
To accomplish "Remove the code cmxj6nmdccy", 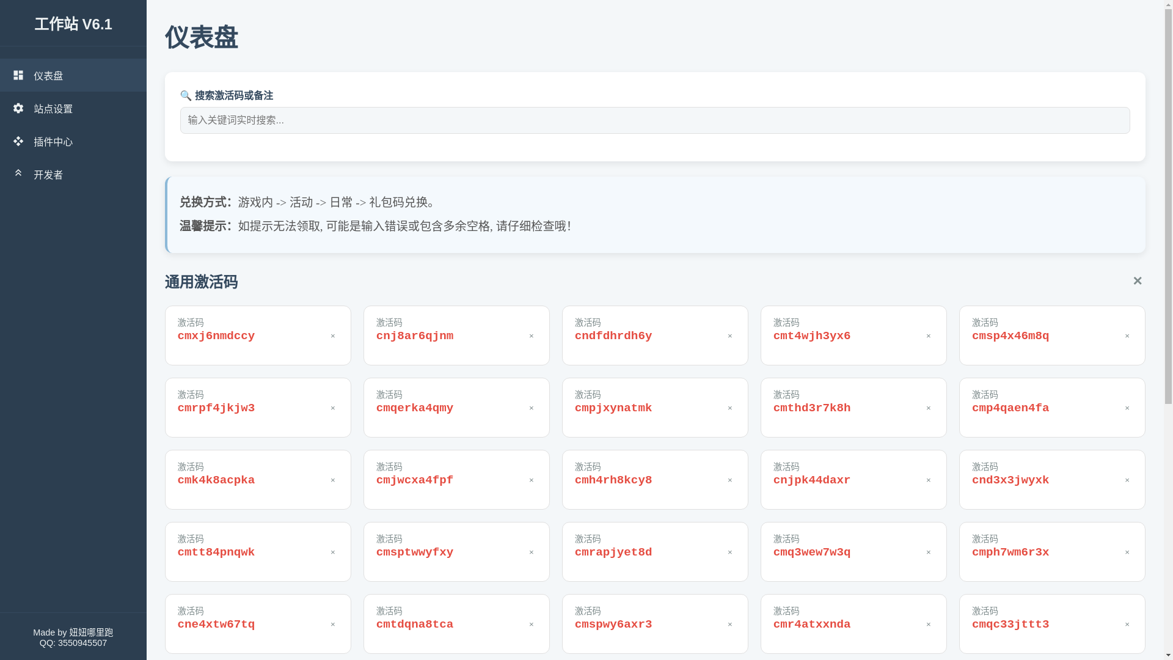I will [333, 336].
